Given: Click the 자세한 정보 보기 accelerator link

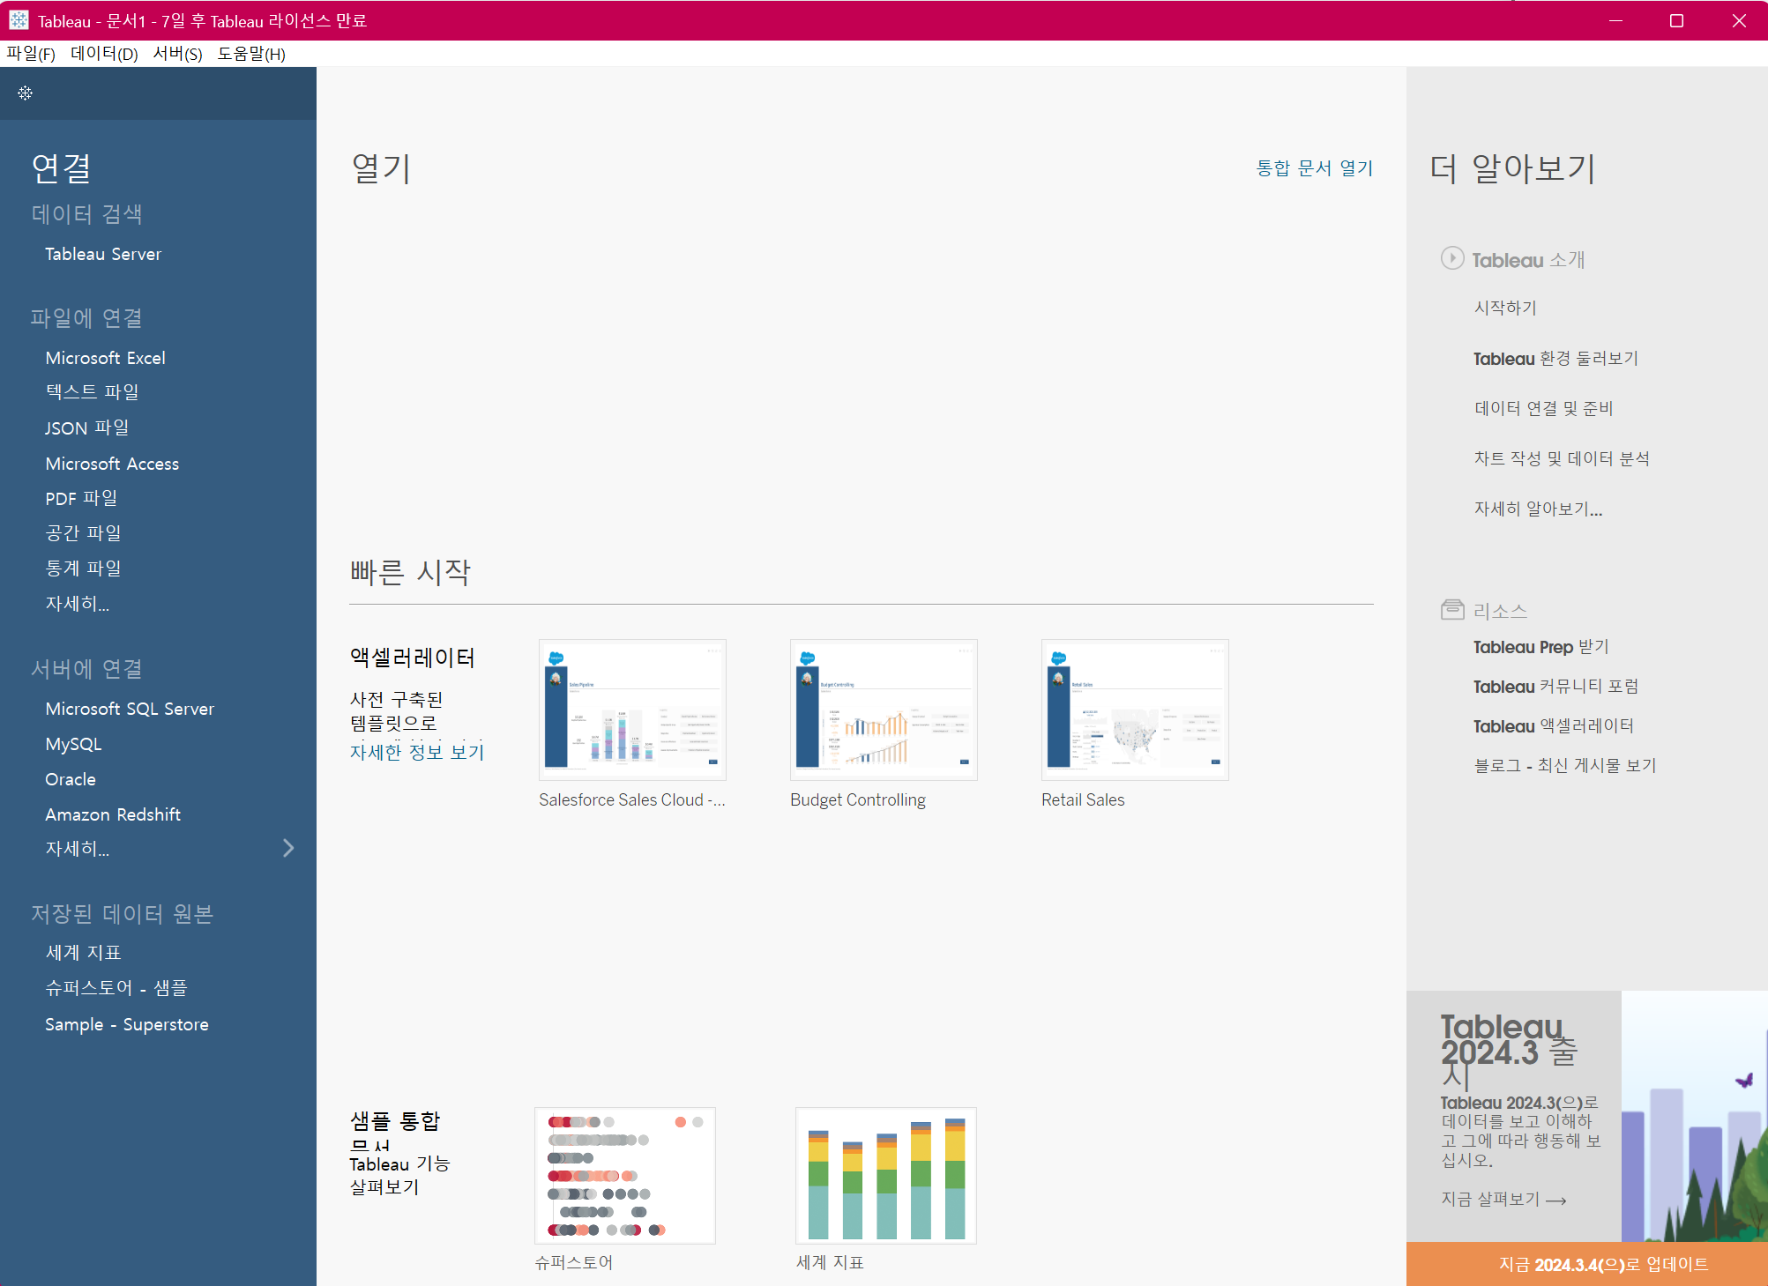Looking at the screenshot, I should 417,752.
